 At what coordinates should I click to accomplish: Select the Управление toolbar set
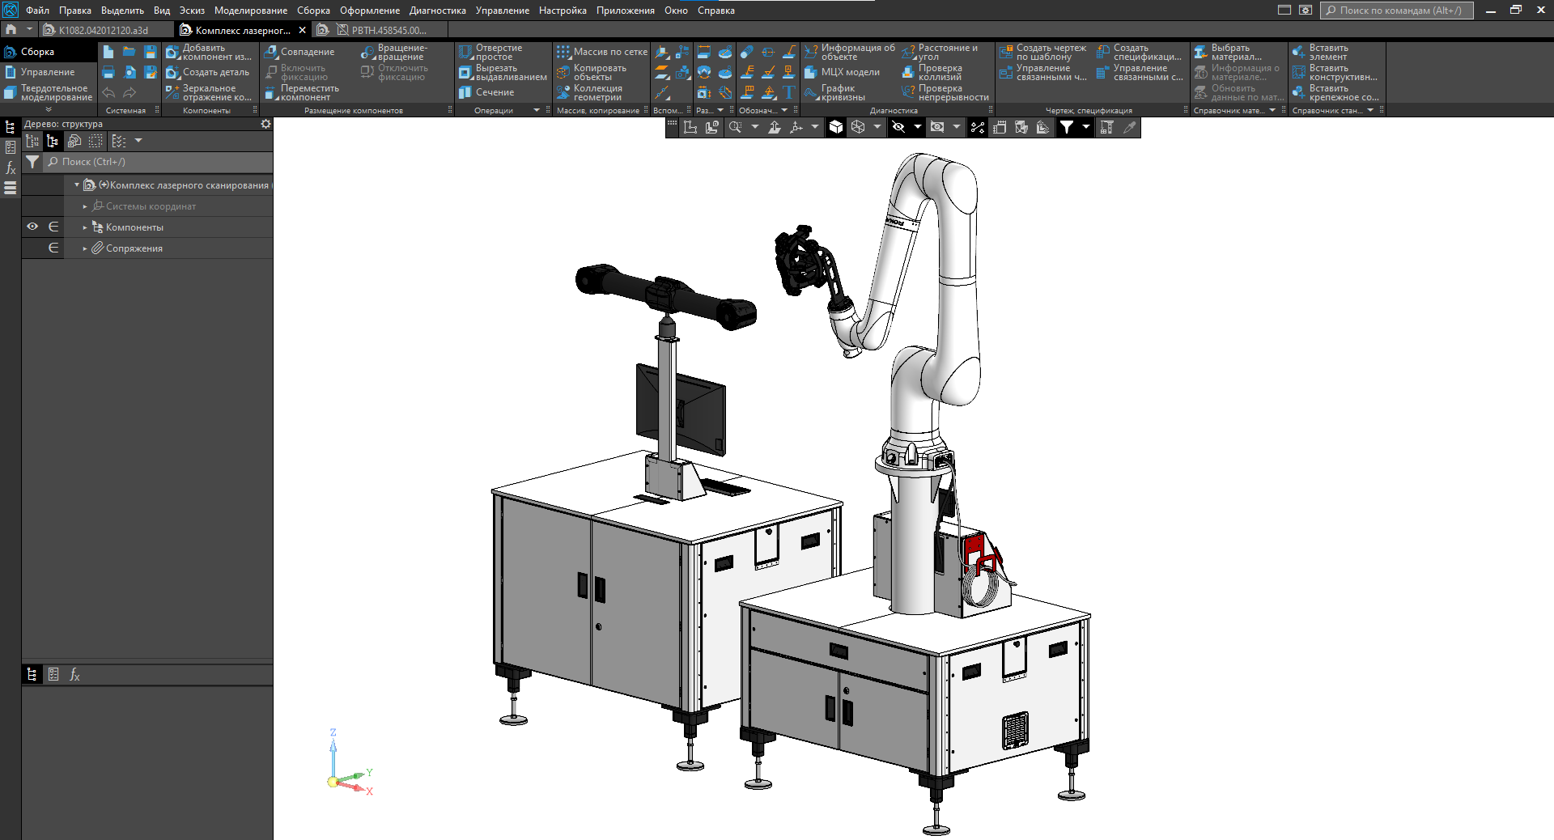[x=47, y=72]
